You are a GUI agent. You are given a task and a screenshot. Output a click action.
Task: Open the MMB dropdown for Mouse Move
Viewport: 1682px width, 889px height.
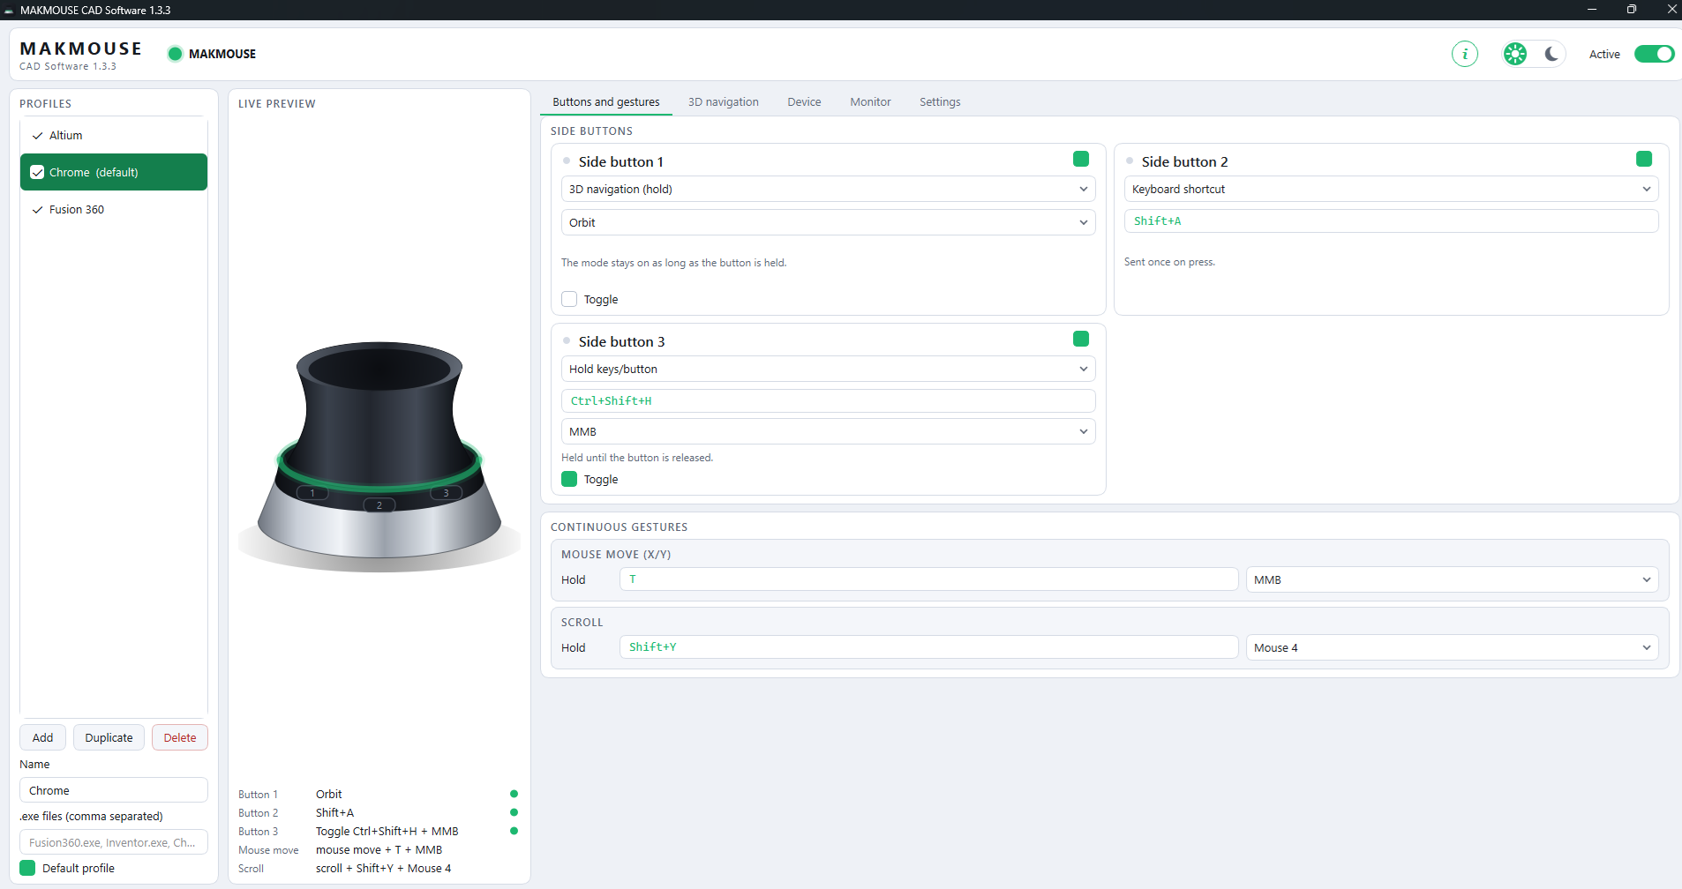(x=1452, y=579)
